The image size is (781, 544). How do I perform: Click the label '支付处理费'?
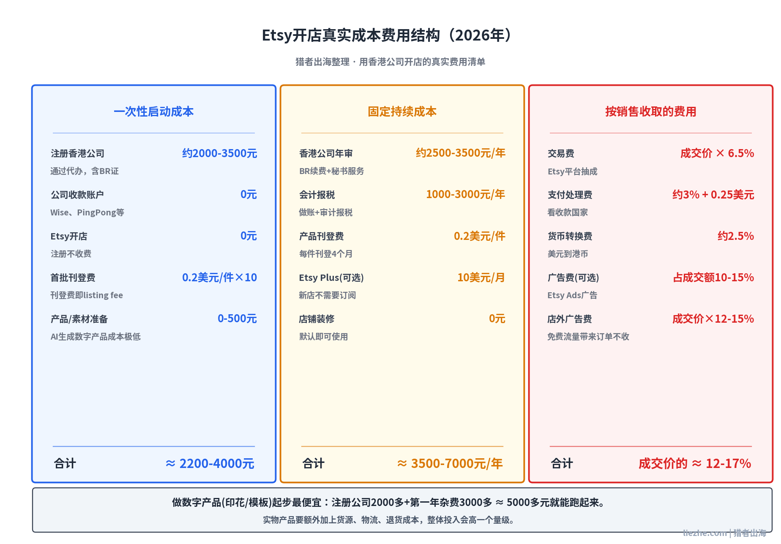570,195
